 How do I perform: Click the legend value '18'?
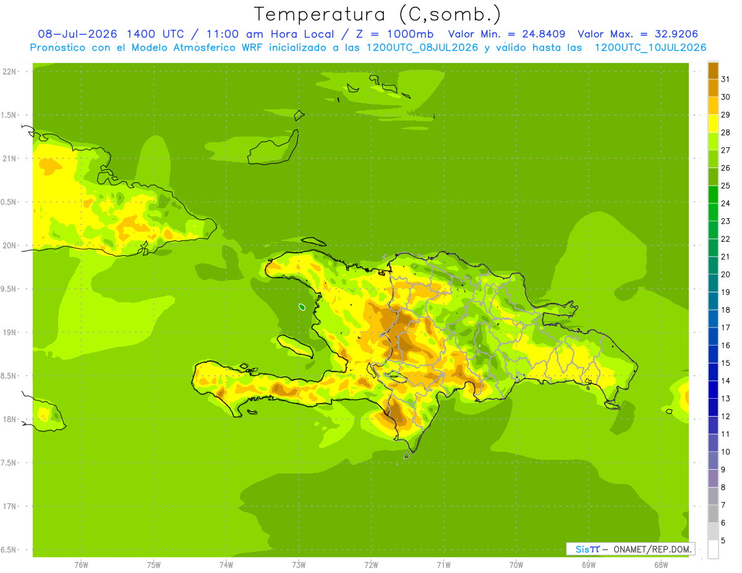725,310
